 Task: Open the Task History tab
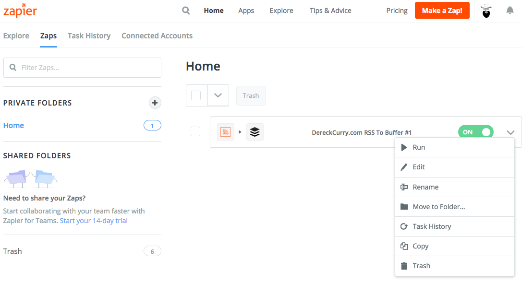pyautogui.click(x=89, y=35)
